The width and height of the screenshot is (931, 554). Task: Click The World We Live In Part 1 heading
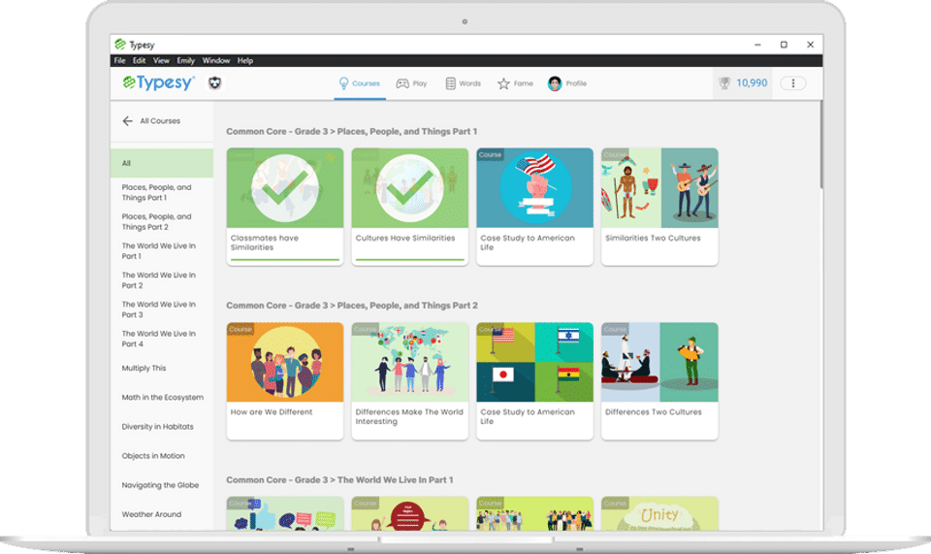[339, 479]
